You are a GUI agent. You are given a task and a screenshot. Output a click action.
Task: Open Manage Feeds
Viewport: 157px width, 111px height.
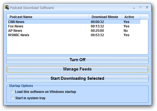point(77,69)
